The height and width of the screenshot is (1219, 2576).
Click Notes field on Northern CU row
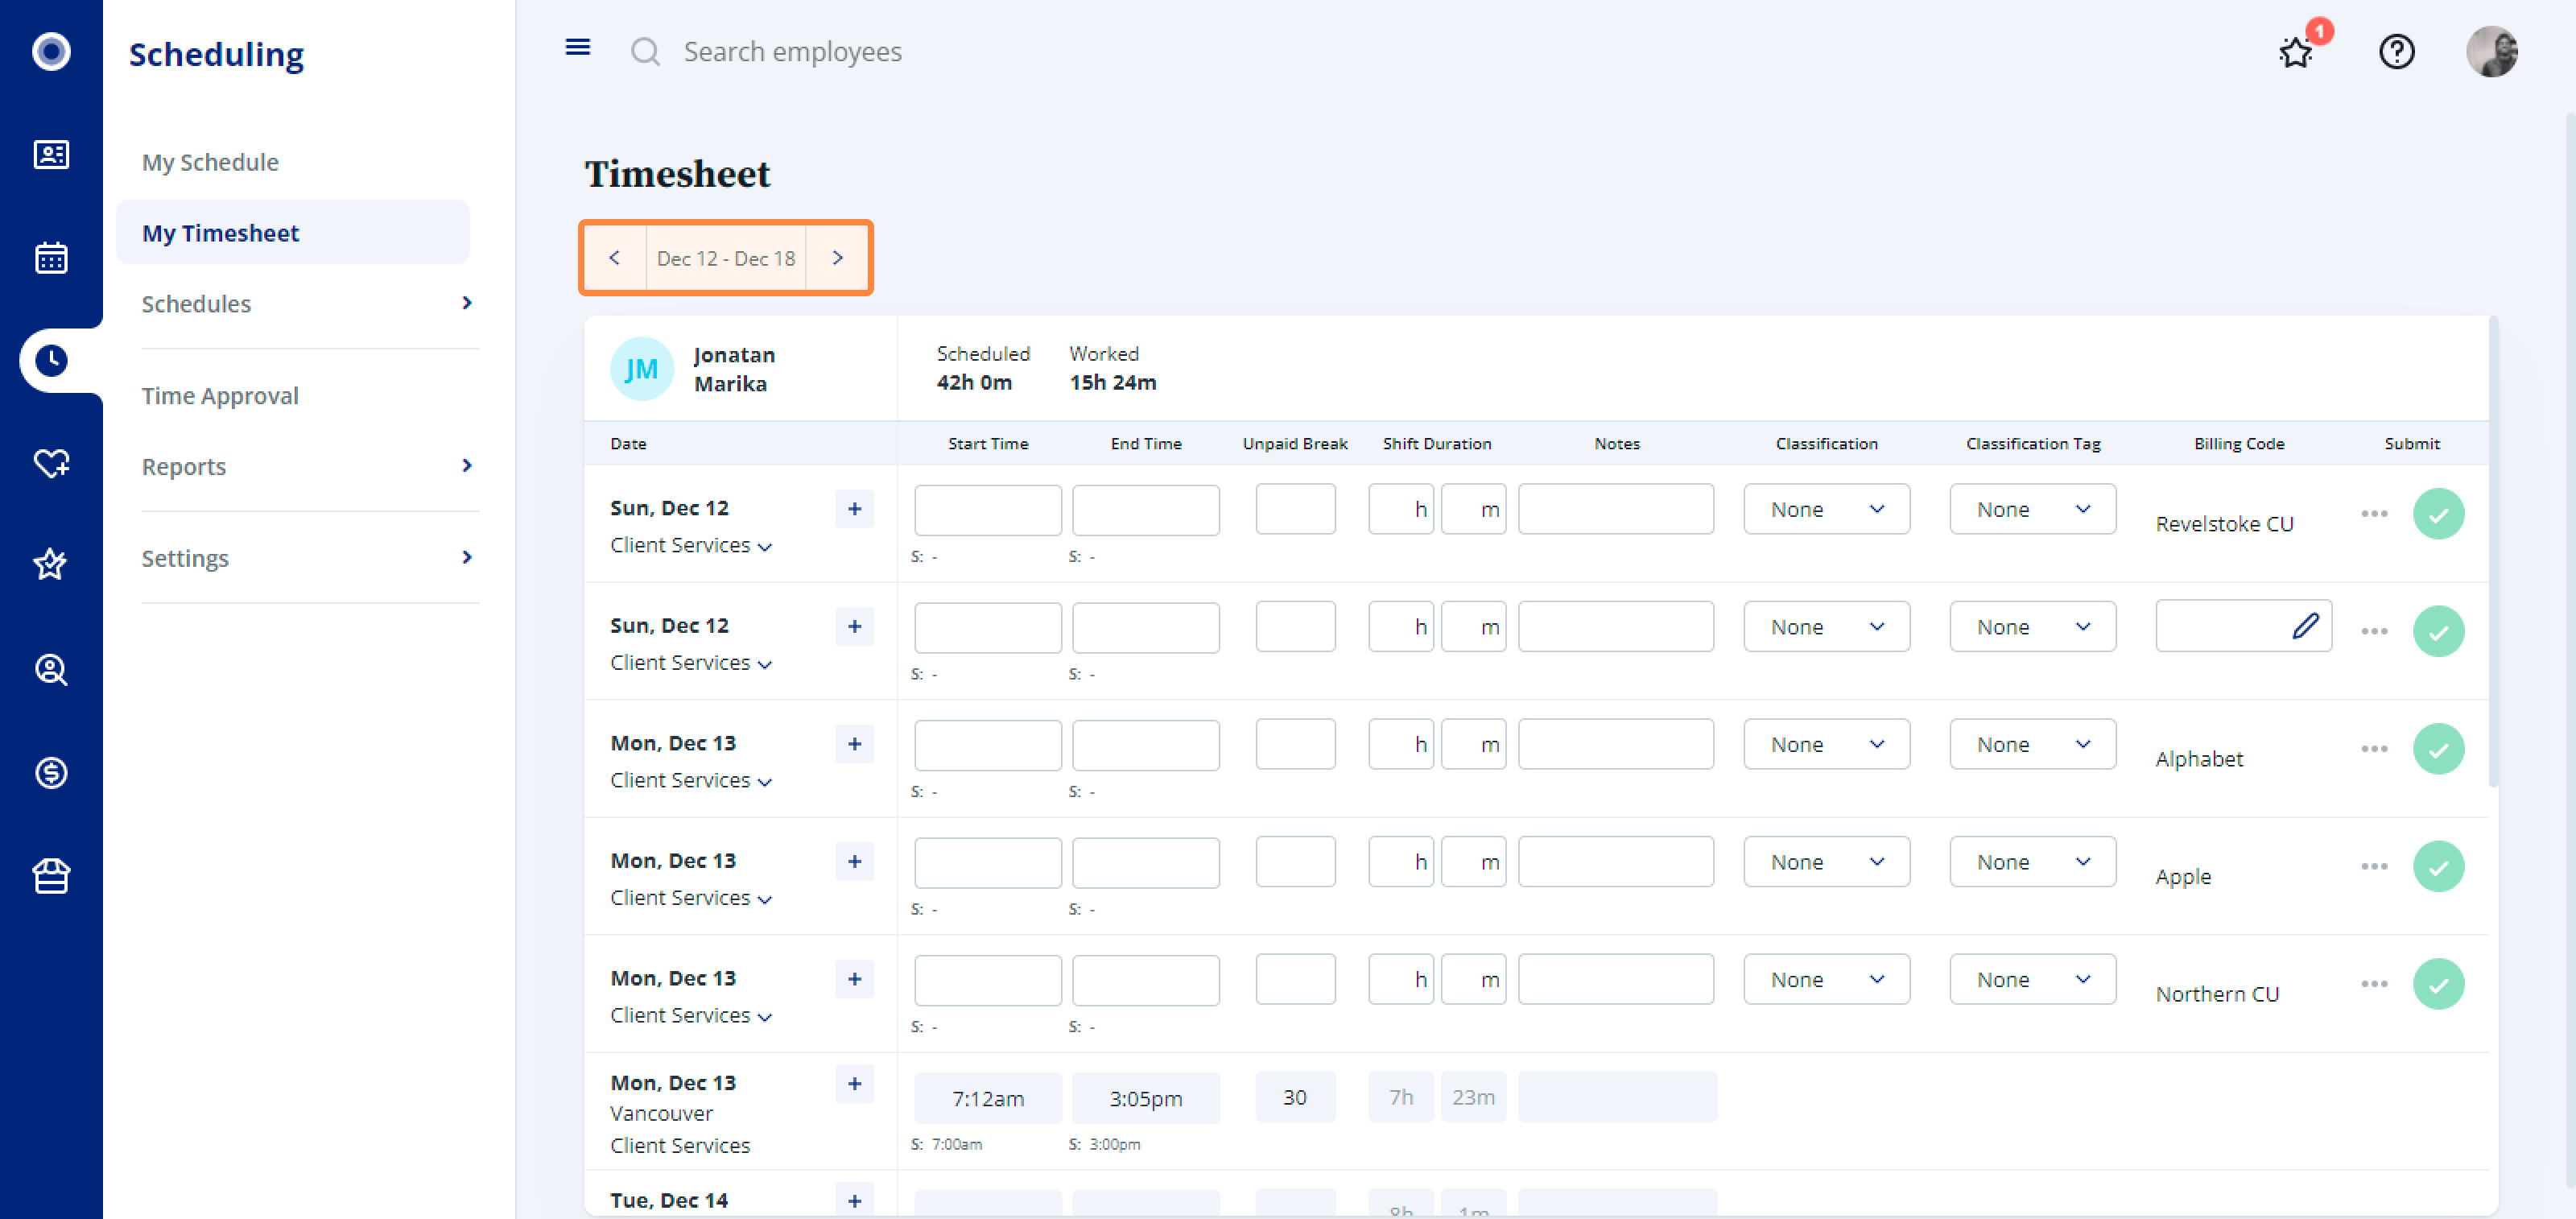coord(1616,979)
